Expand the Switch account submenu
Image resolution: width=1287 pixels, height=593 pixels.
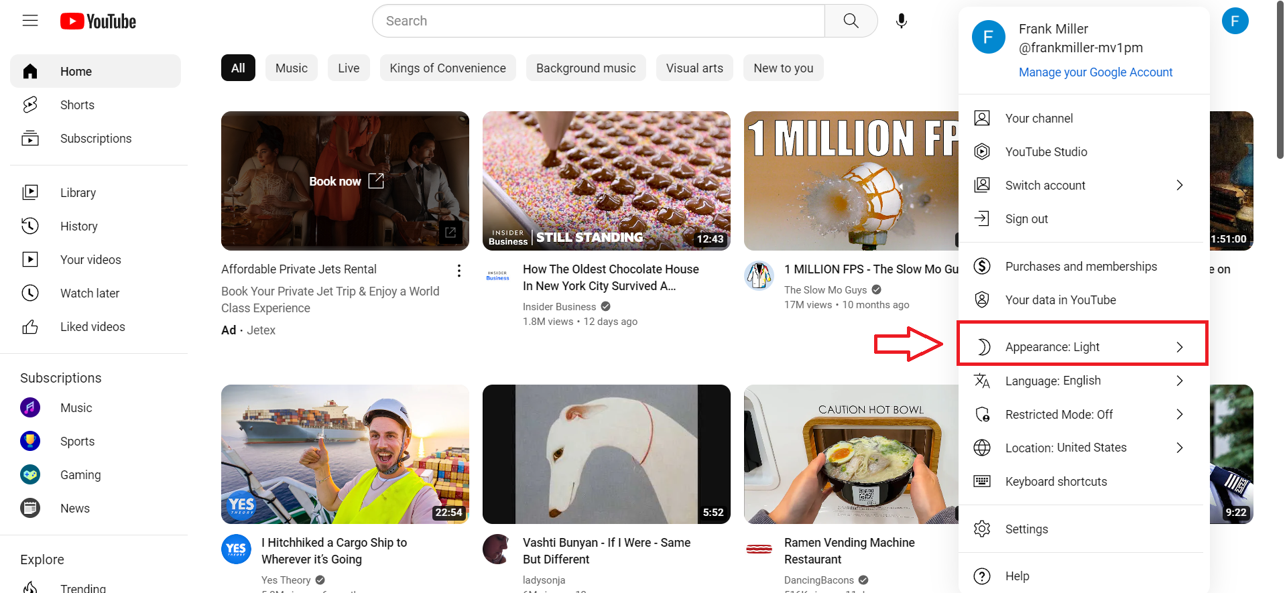click(1084, 185)
